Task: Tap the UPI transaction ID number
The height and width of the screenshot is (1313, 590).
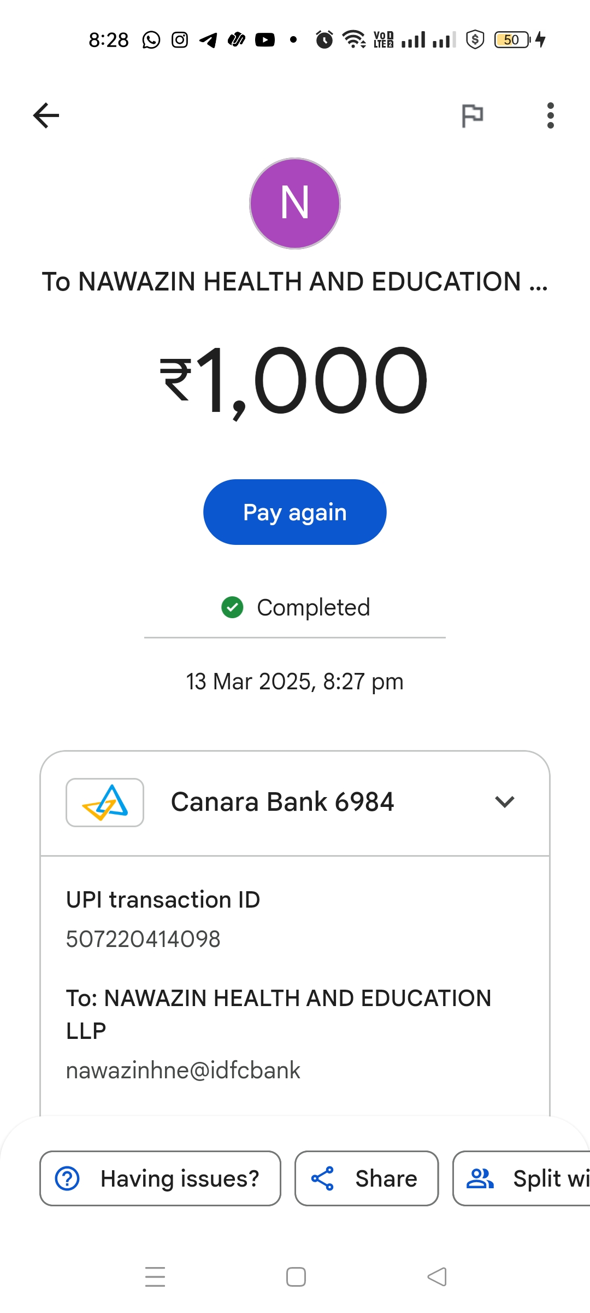Action: click(143, 939)
